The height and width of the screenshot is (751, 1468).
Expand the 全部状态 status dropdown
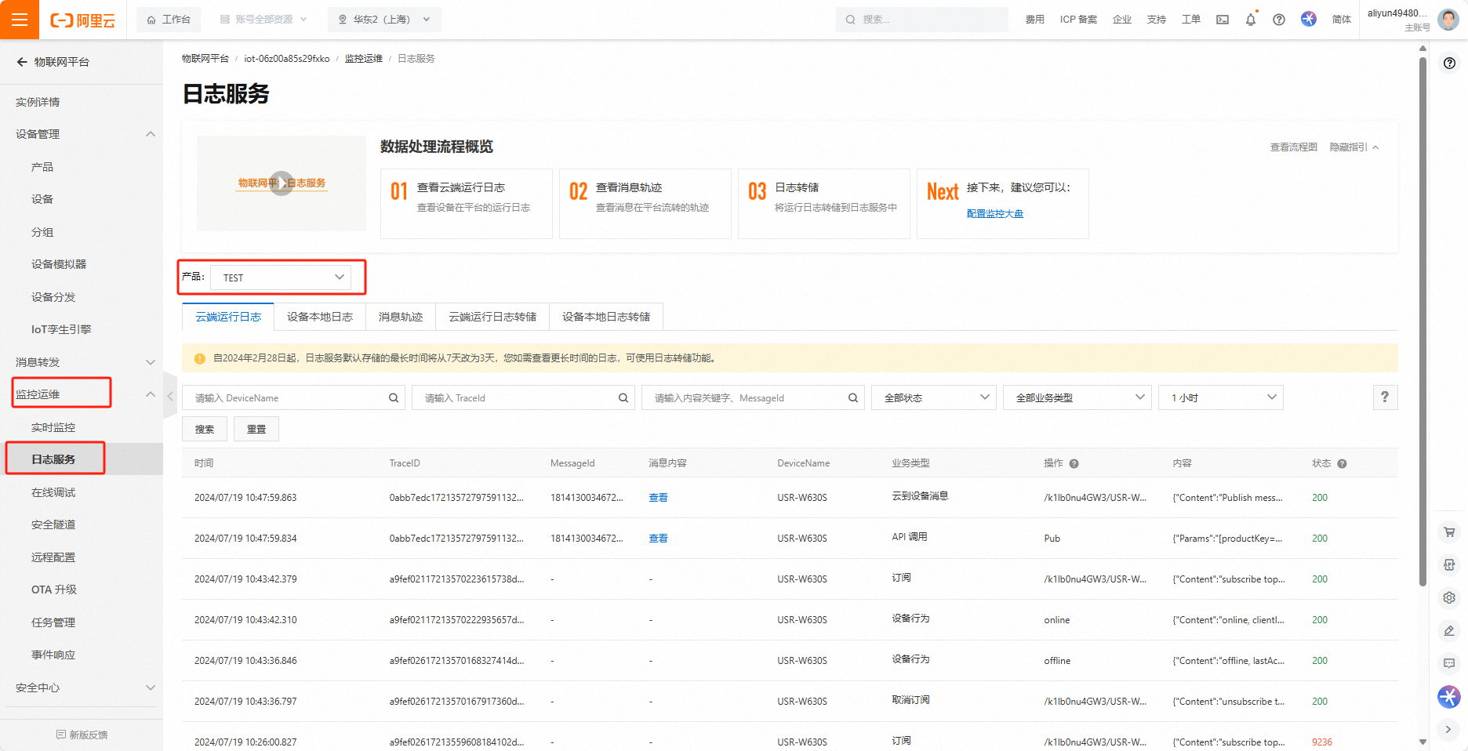[933, 398]
